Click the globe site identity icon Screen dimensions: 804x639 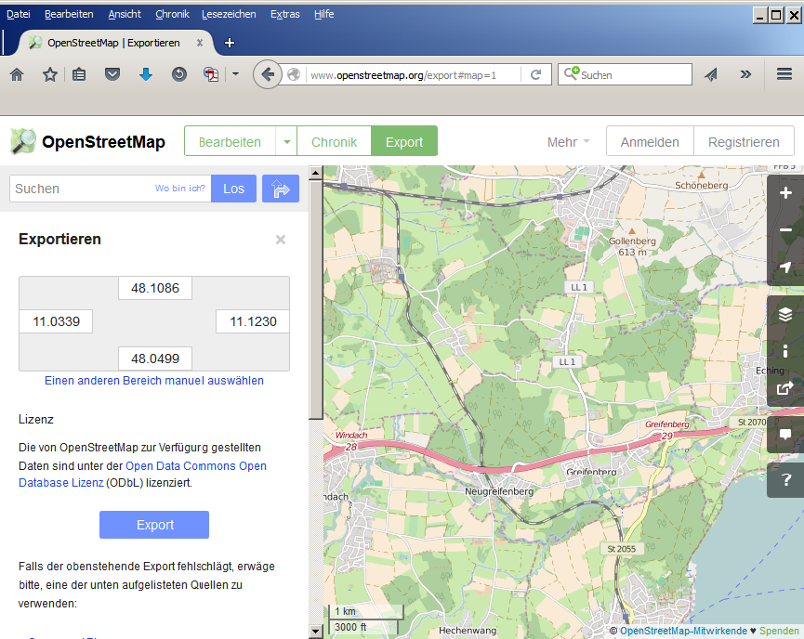pos(294,75)
